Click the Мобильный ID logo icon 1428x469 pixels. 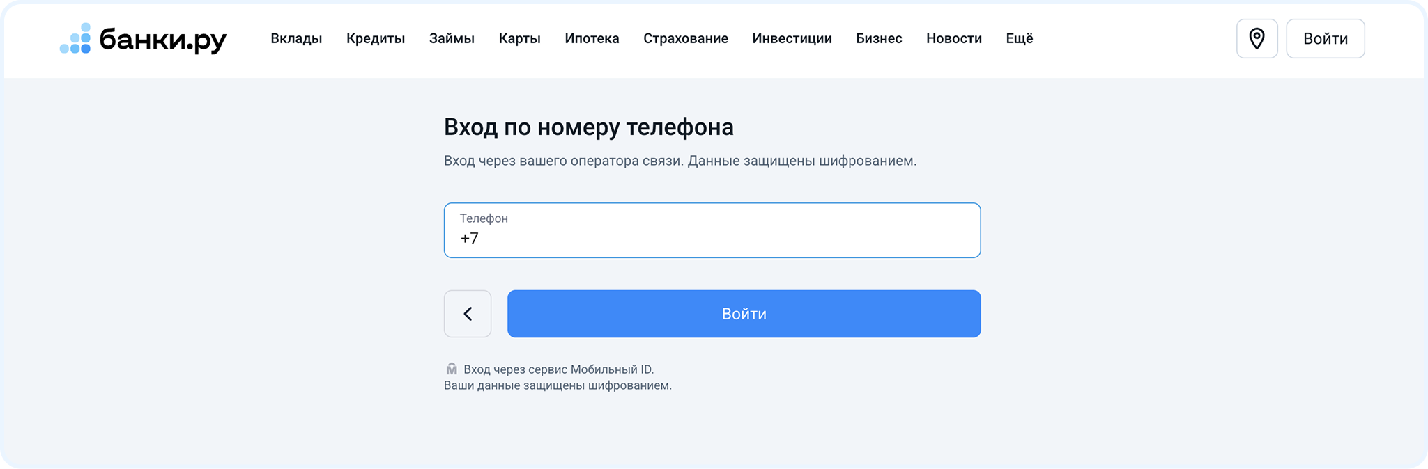coord(452,369)
